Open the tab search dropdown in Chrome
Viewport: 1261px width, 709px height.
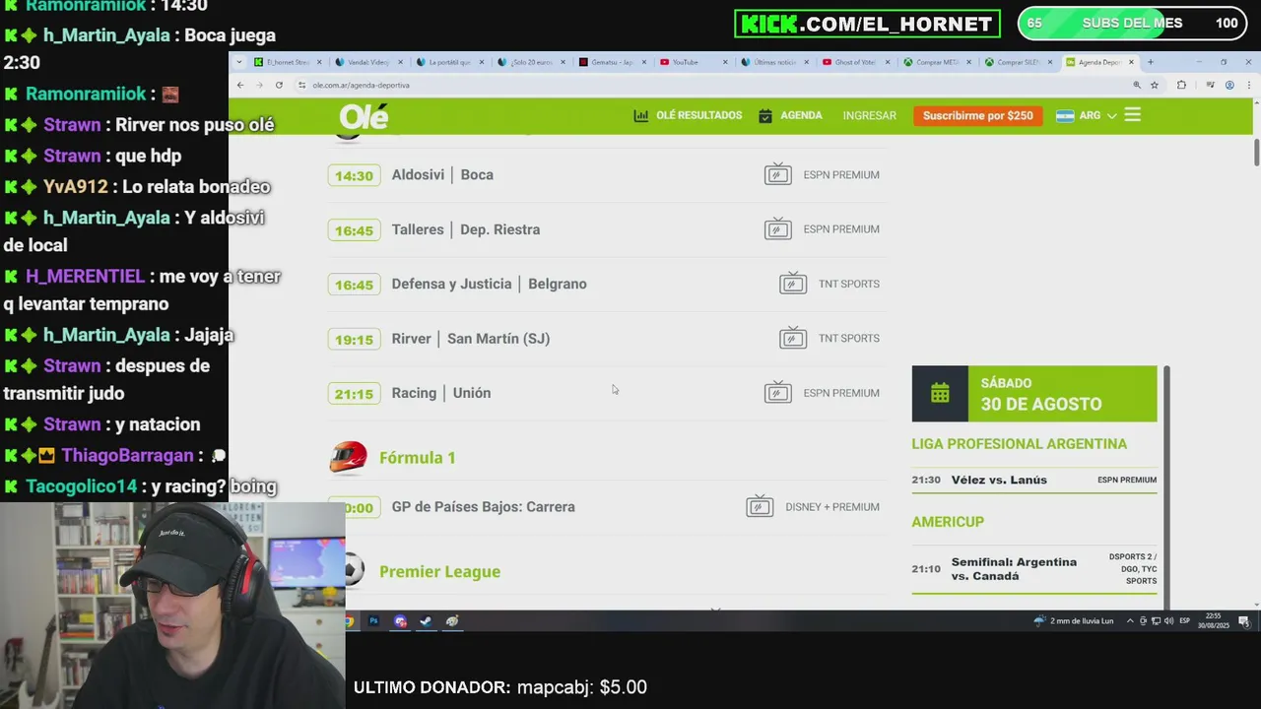[241, 62]
